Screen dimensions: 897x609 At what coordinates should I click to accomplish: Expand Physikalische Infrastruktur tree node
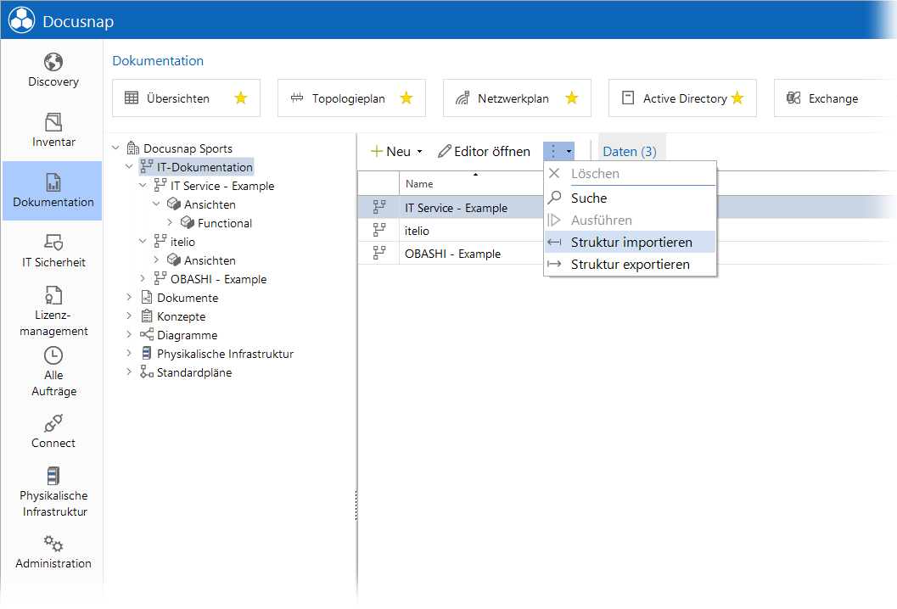(x=129, y=354)
